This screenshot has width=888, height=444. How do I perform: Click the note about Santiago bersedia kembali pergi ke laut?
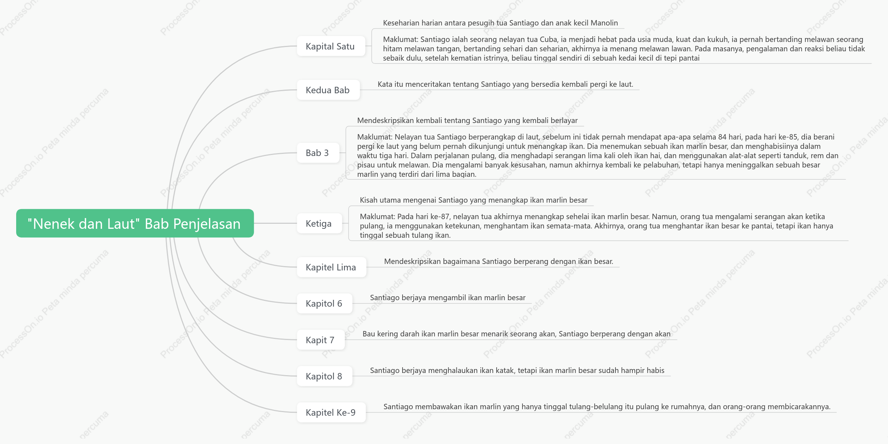pos(505,84)
